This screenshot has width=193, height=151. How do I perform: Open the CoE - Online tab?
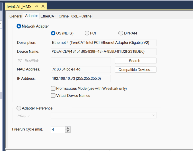tap(81, 16)
